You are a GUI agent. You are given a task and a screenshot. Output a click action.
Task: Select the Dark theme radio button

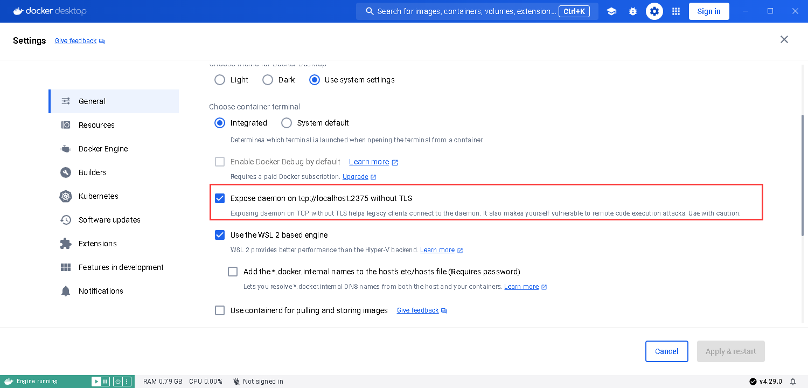(x=268, y=80)
